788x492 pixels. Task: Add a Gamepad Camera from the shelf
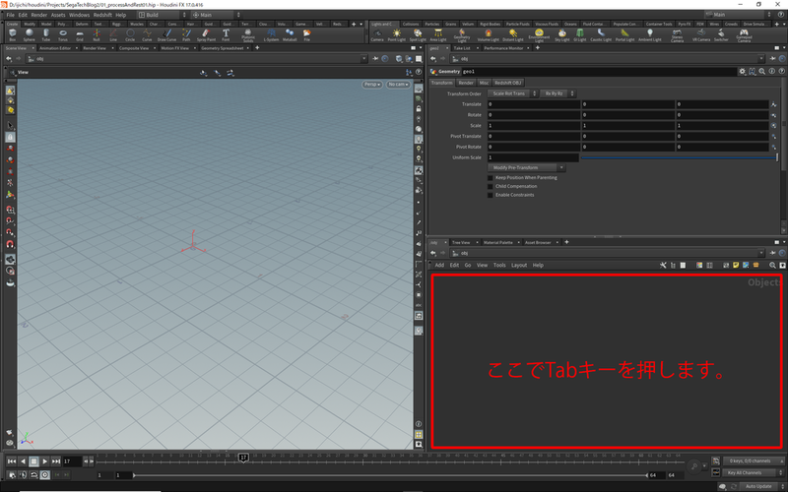click(x=744, y=35)
